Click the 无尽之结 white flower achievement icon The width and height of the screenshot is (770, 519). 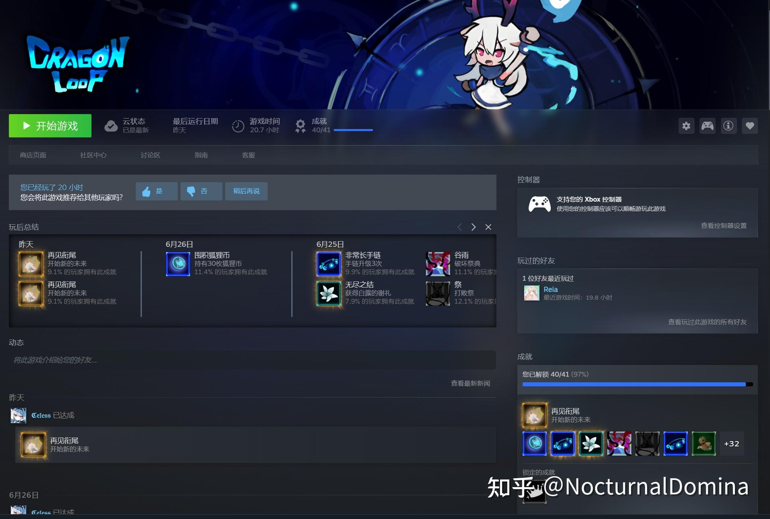(329, 294)
